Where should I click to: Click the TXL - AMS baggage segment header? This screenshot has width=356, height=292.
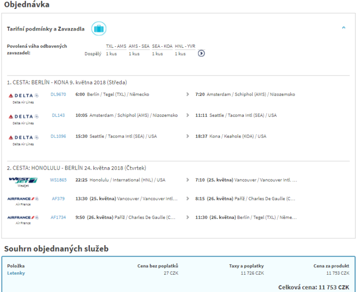tap(116, 46)
